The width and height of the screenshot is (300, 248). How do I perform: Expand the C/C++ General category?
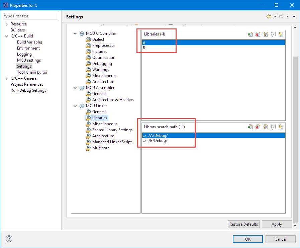coord(7,78)
